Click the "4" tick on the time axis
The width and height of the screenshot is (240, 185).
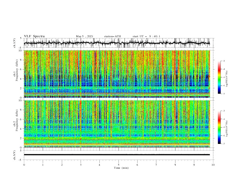(x=99, y=165)
